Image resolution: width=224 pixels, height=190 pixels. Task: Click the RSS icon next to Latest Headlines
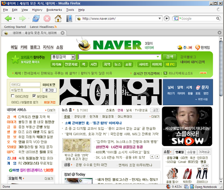56,27
